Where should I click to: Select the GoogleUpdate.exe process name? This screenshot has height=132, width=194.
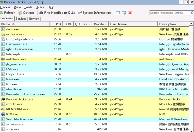click(20, 39)
